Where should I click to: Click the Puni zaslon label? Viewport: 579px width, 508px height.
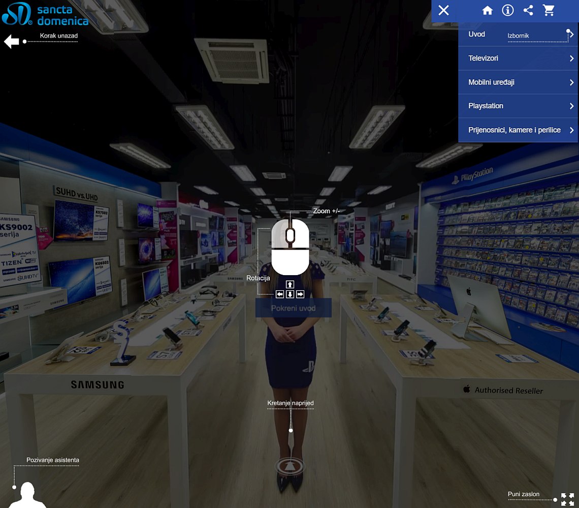tap(523, 494)
